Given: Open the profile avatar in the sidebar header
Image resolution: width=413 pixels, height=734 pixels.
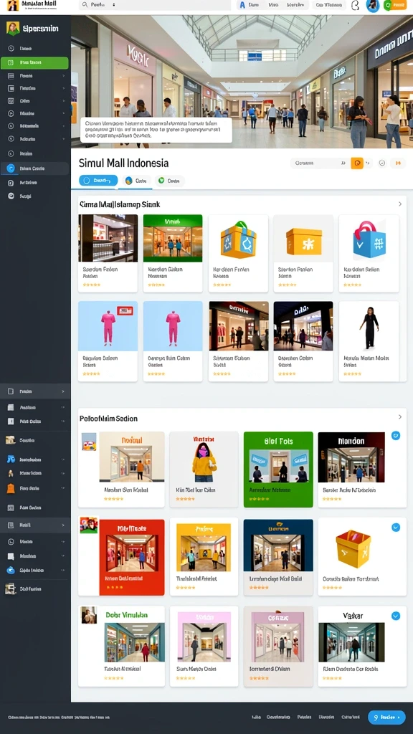Looking at the screenshot, I should click(x=13, y=28).
